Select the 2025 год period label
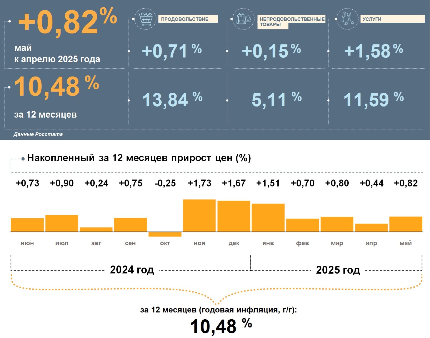The height and width of the screenshot is (338, 430). point(338,270)
